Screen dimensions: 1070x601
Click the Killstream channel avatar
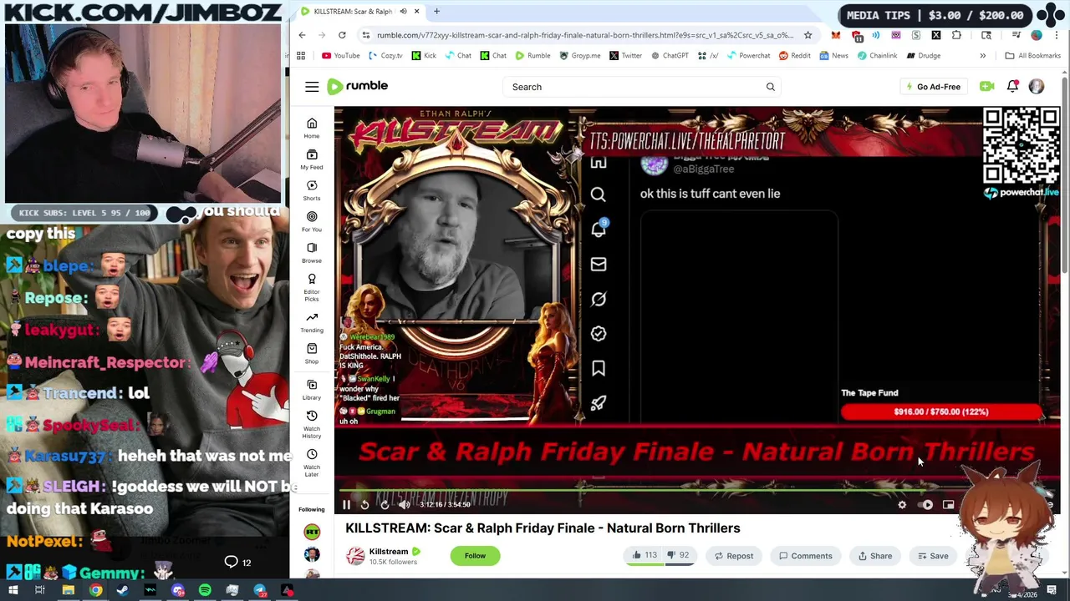coord(355,556)
